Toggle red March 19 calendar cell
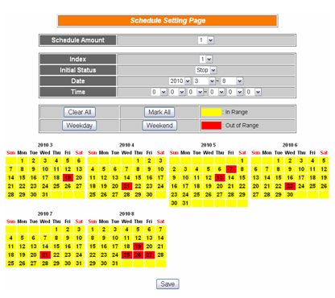The image size is (335, 298). [68, 178]
